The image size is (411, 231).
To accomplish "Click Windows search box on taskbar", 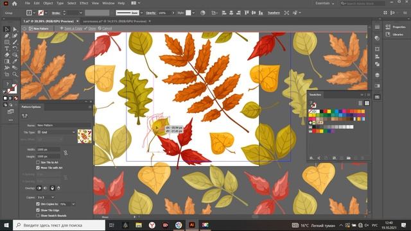I will pyautogui.click(x=59, y=225).
